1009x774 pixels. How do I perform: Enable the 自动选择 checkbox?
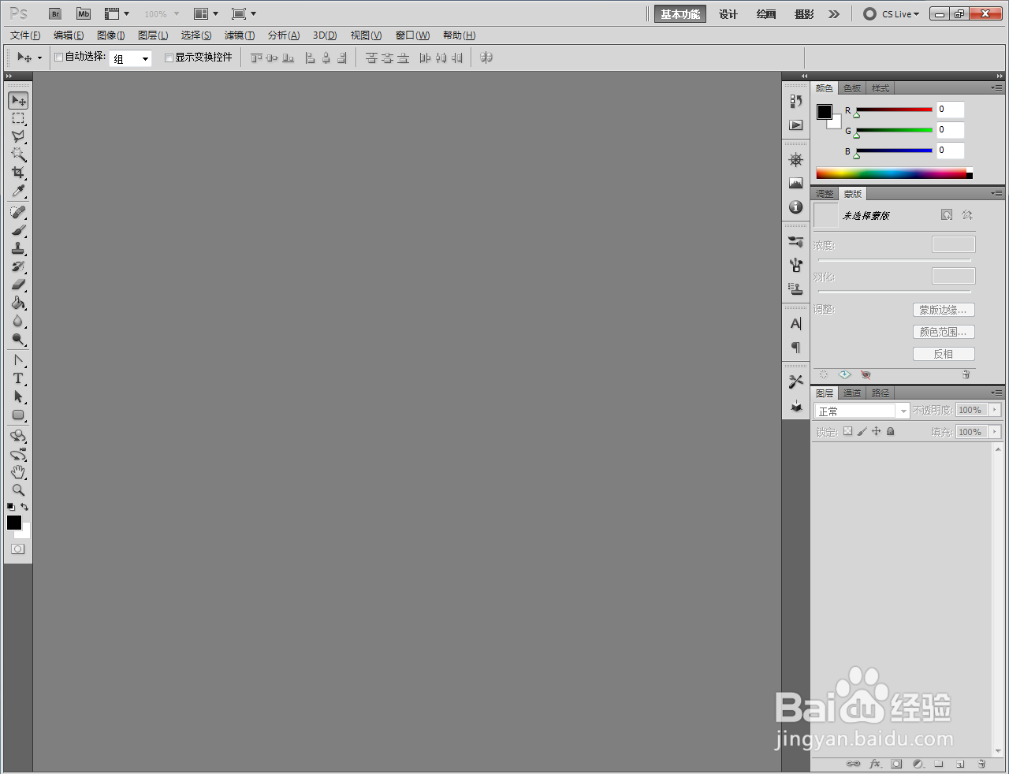point(58,57)
